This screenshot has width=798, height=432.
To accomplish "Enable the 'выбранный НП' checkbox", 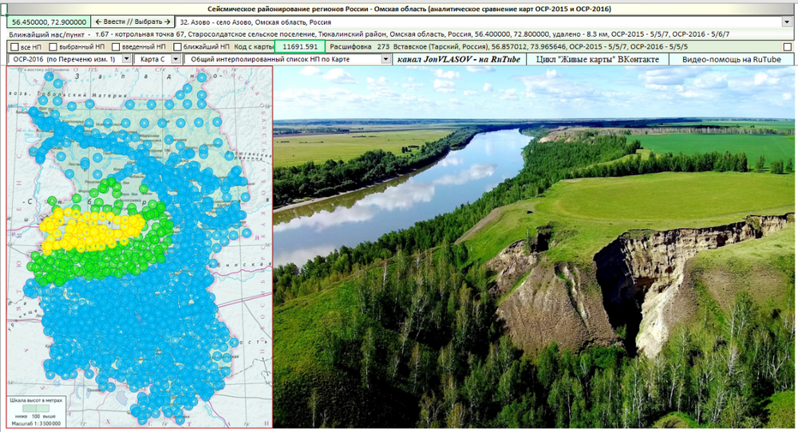I will (x=53, y=47).
